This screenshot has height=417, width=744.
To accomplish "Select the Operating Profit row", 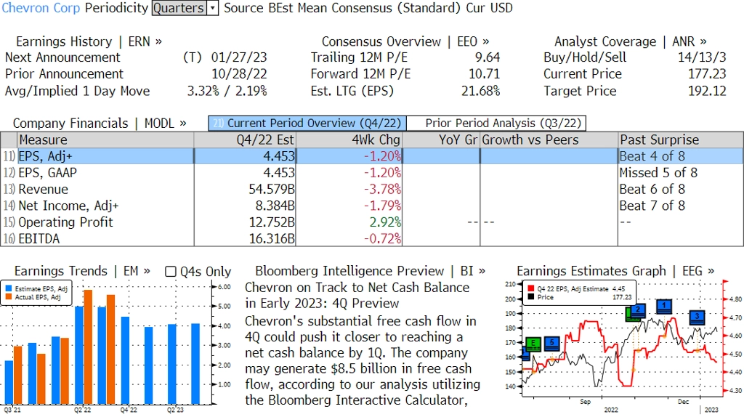I will (x=372, y=222).
